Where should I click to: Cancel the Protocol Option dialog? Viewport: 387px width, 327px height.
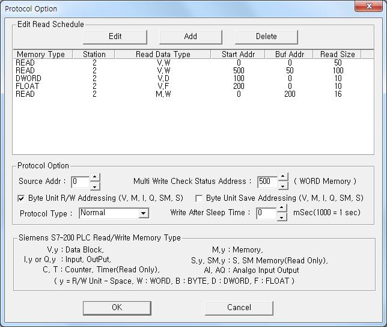tap(239, 307)
